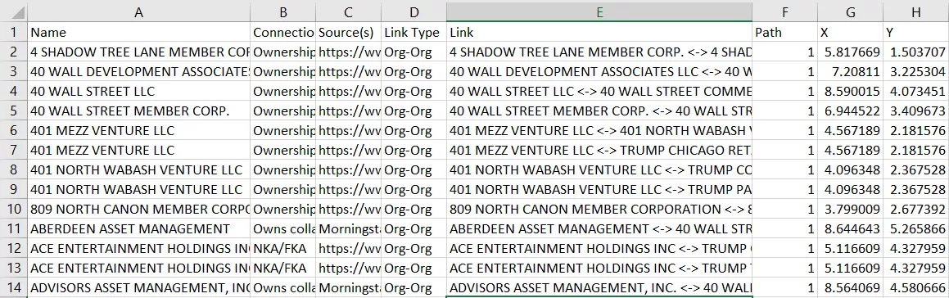
Task: Select row 11 header
Action: pyautogui.click(x=13, y=229)
